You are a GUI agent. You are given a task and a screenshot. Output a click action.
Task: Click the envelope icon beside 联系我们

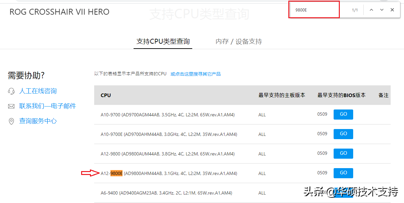coord(11,106)
